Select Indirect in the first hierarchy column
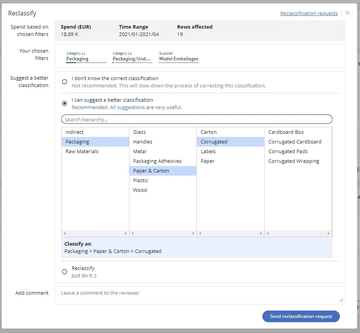360x333 pixels. click(x=74, y=132)
